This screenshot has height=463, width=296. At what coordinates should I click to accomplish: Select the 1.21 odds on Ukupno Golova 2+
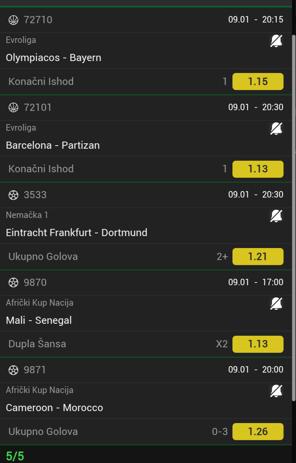tap(258, 257)
